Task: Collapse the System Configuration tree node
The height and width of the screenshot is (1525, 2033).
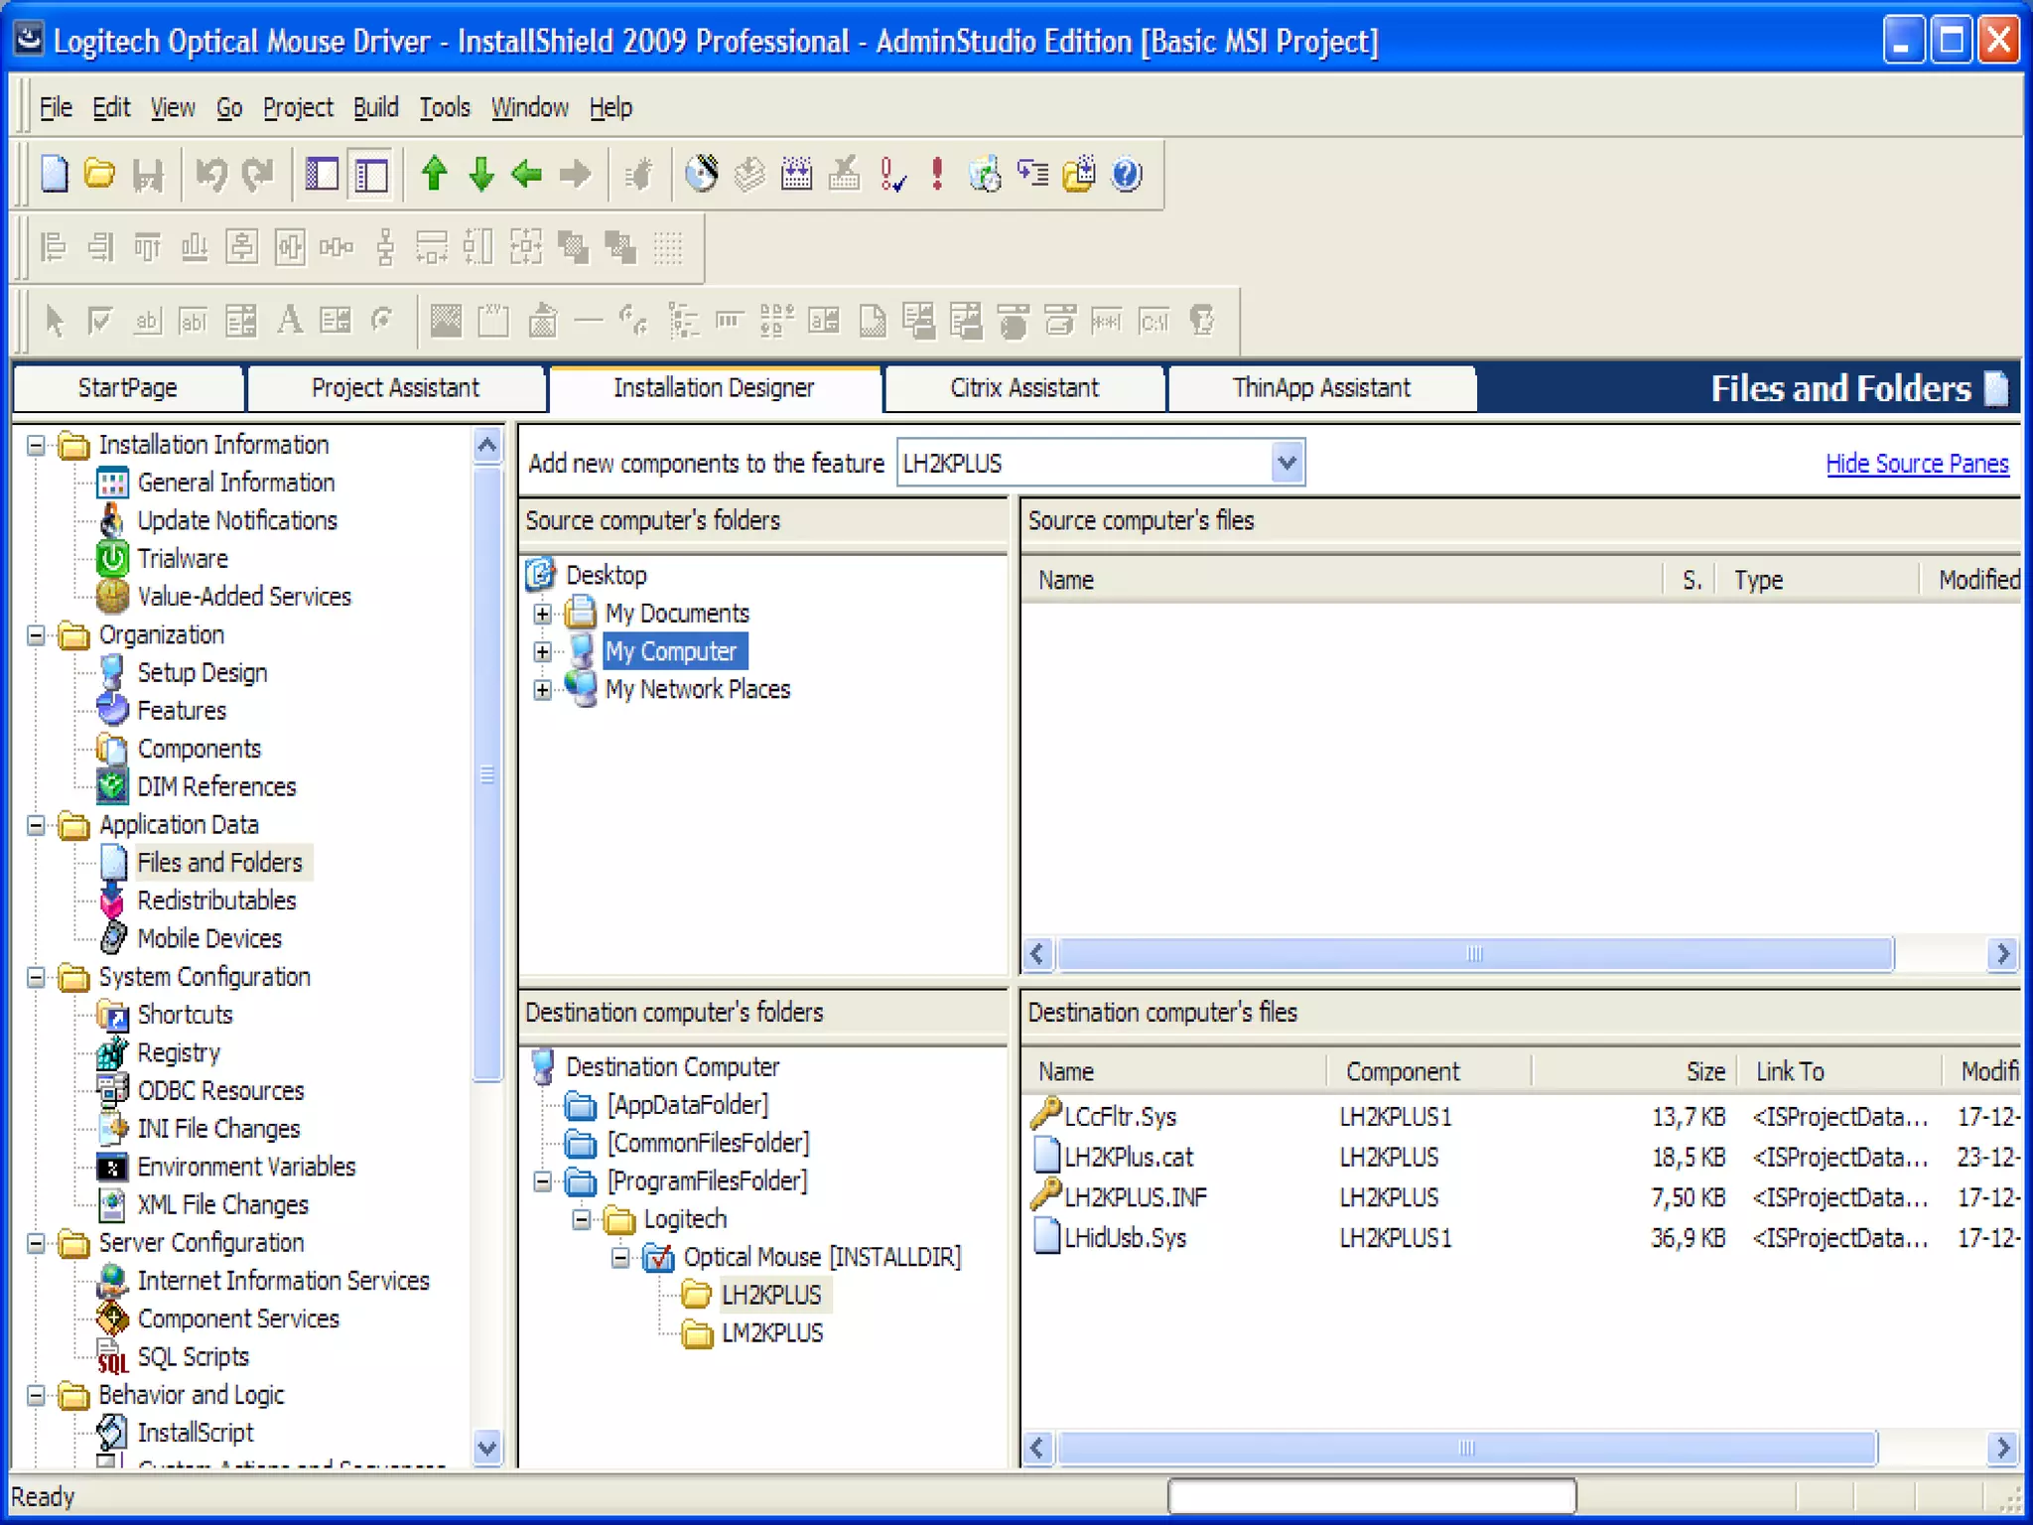Action: tap(36, 977)
